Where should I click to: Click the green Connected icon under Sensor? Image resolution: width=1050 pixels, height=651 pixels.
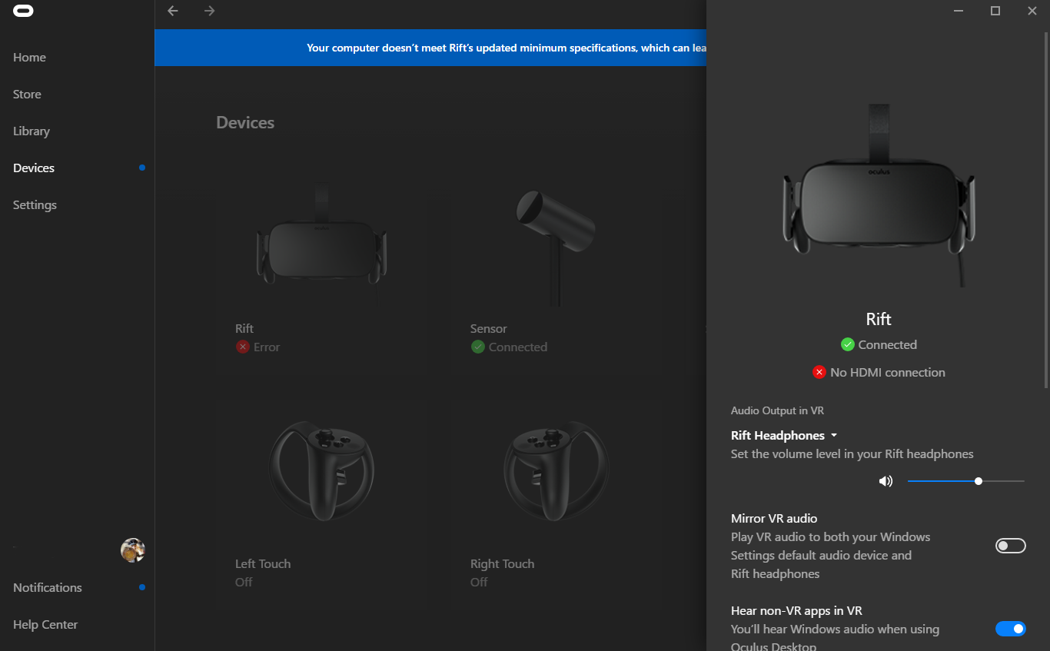pyautogui.click(x=477, y=347)
